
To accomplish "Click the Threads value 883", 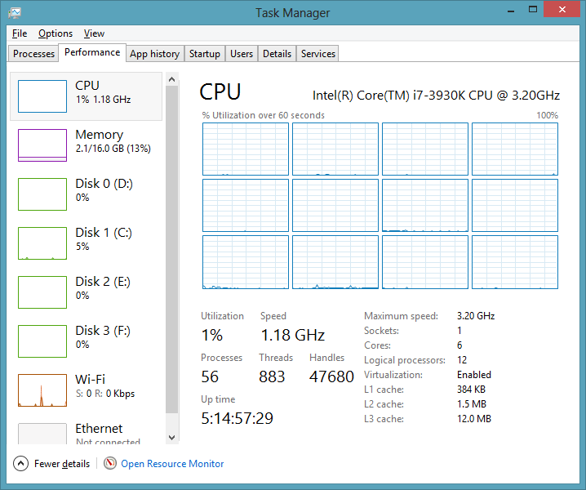I will 272,376.
